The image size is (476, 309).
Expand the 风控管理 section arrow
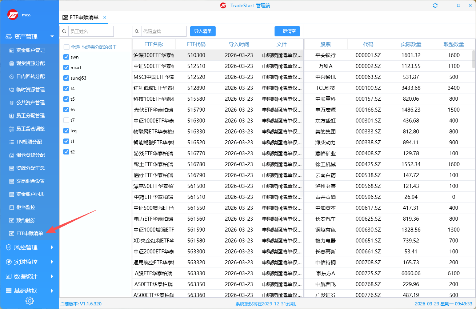click(52, 247)
